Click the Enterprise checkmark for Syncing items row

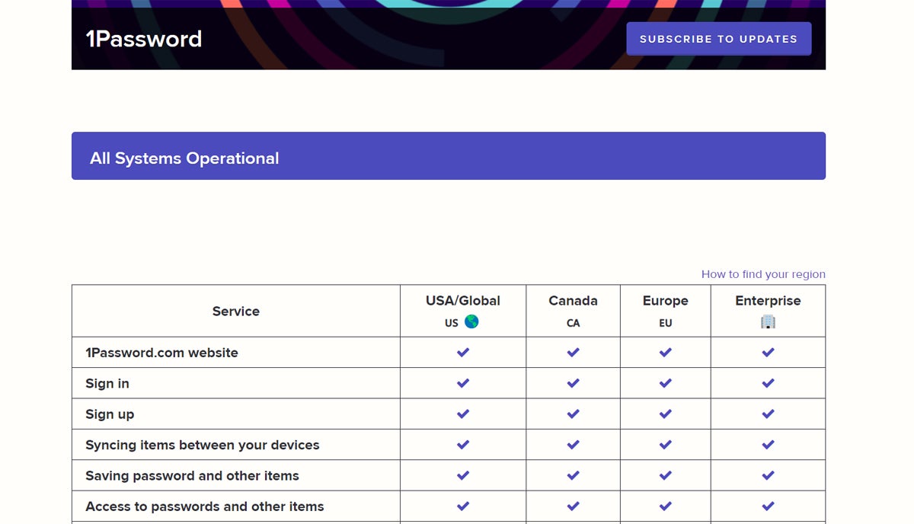pyautogui.click(x=768, y=445)
